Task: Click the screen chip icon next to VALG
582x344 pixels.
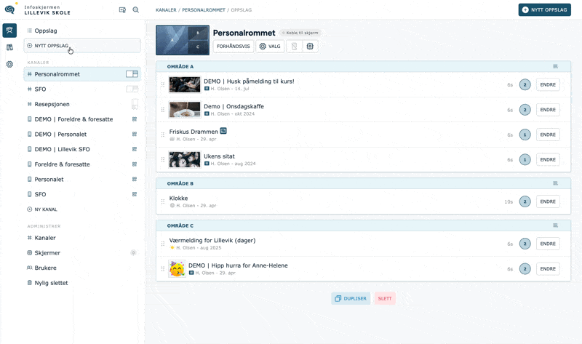Action: point(310,47)
